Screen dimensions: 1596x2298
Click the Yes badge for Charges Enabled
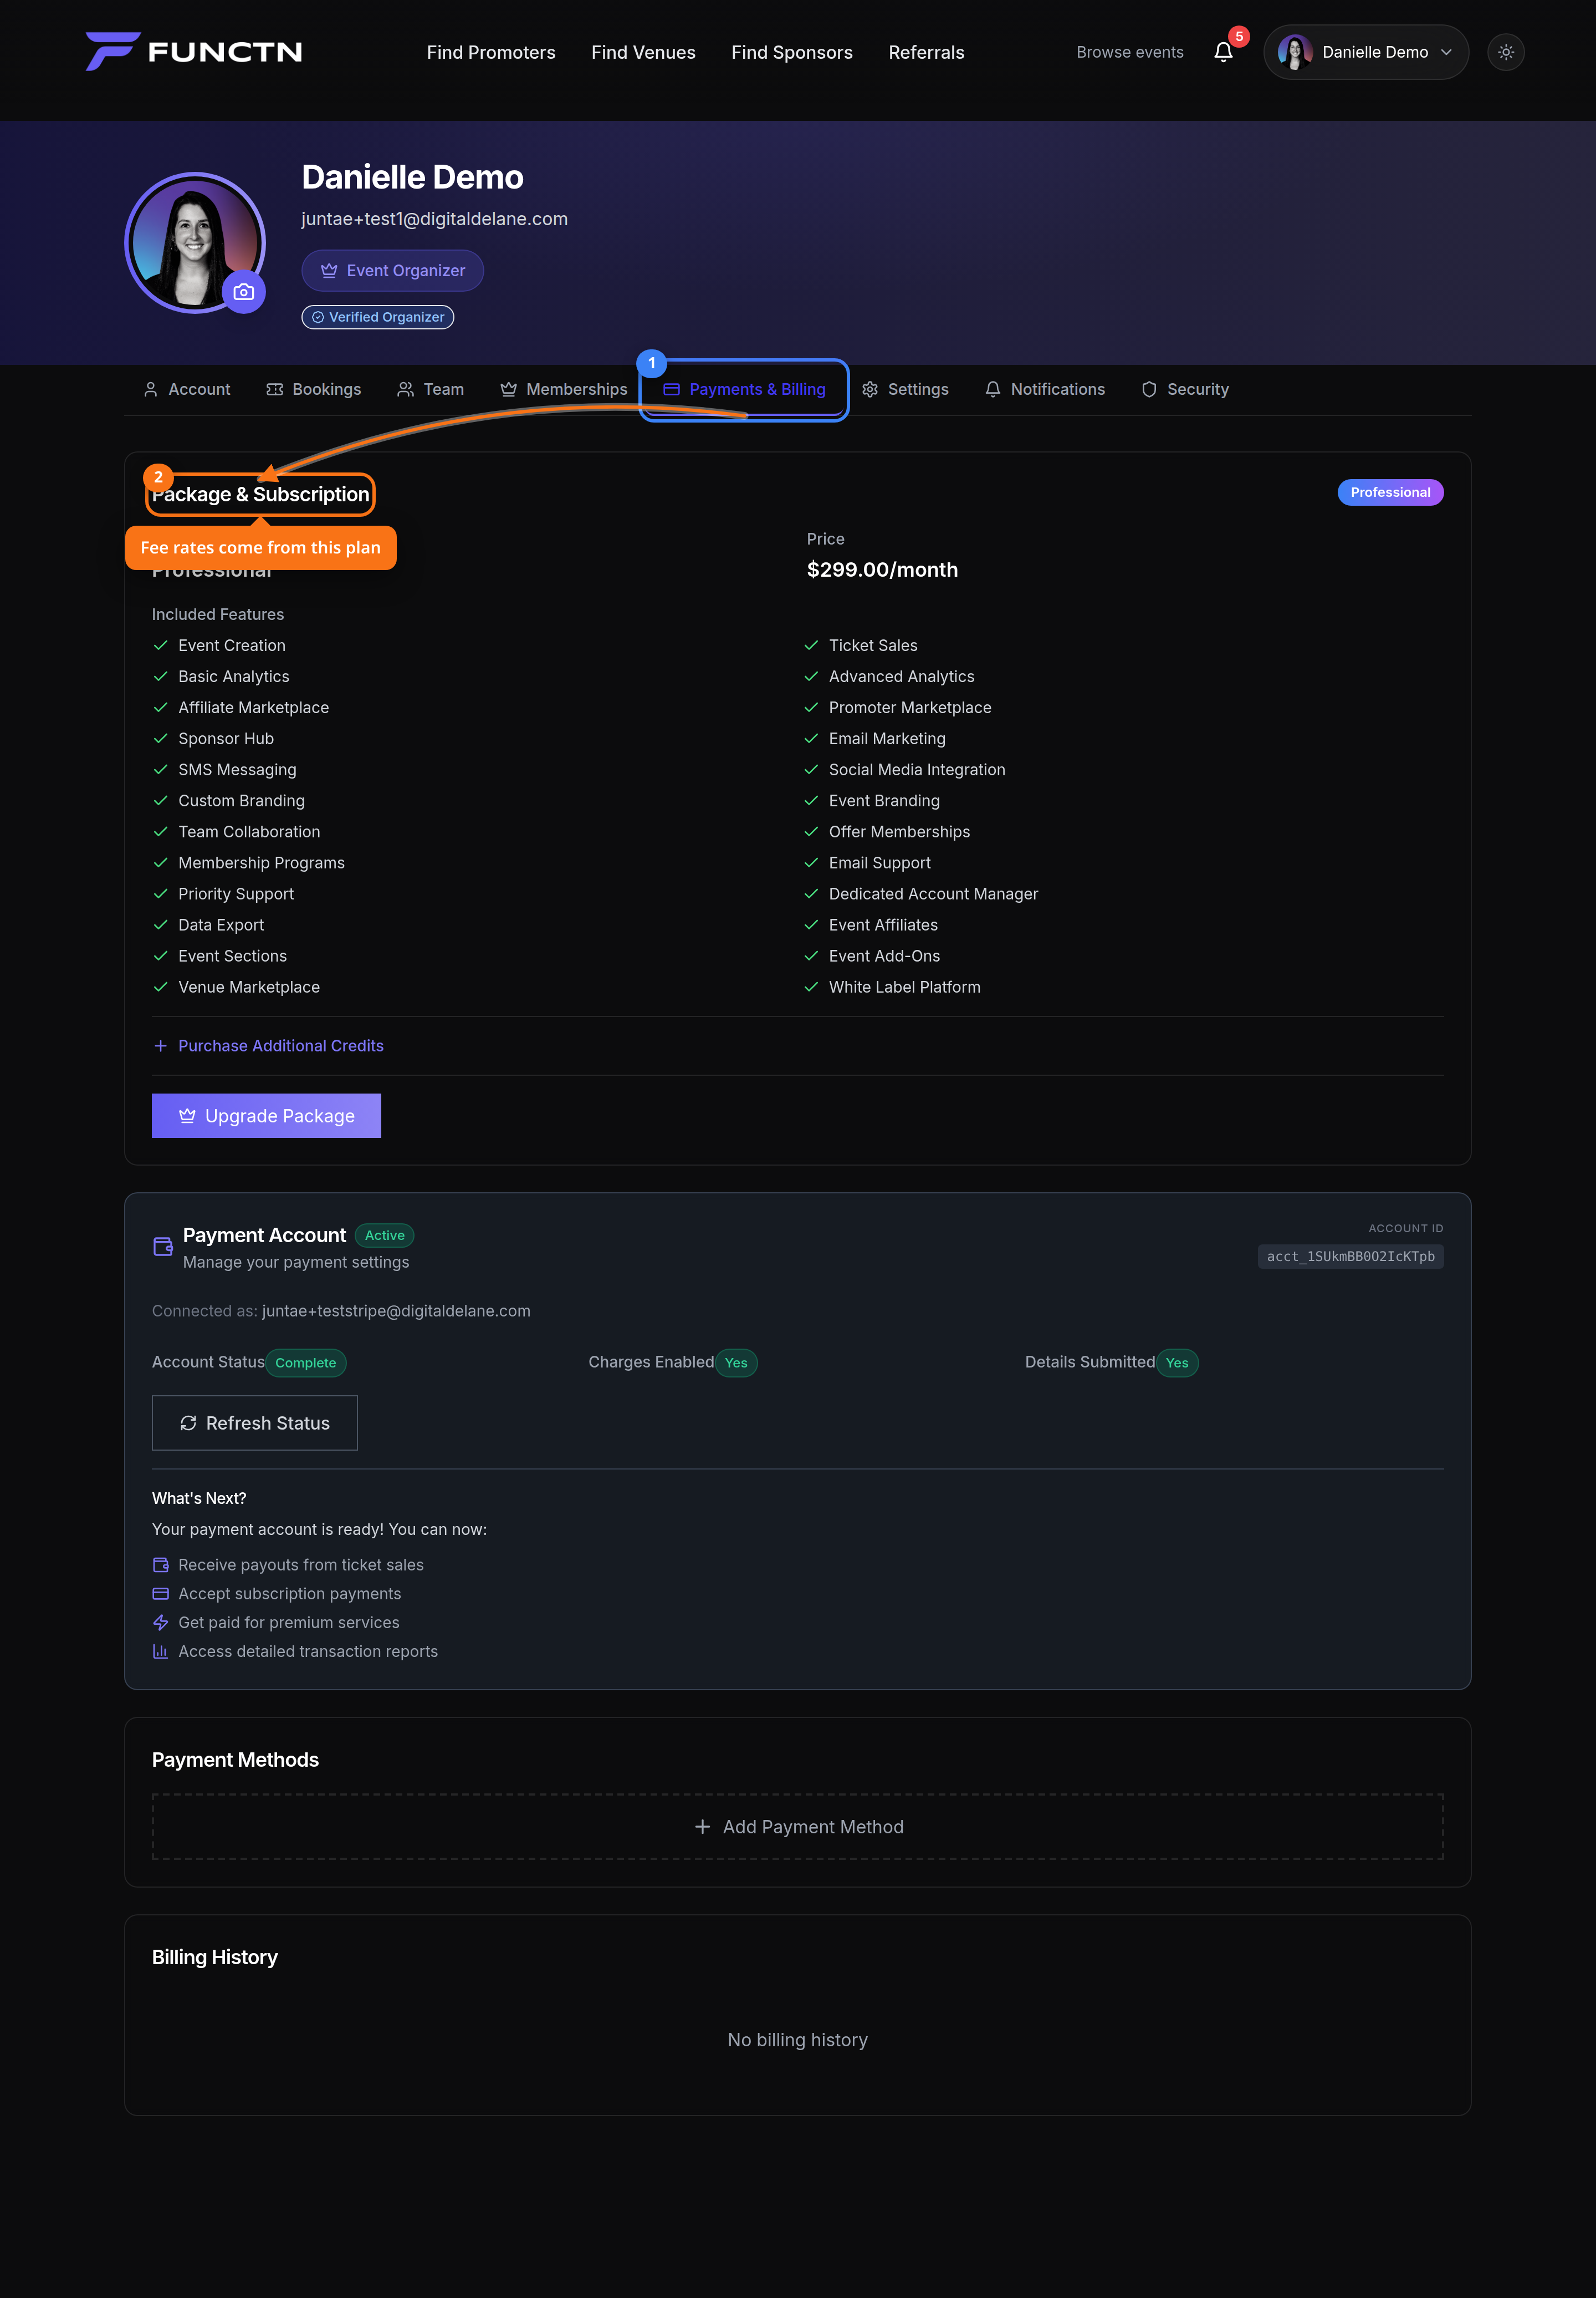click(x=736, y=1362)
